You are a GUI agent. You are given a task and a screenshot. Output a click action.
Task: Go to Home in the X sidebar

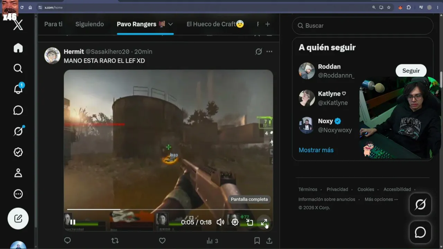[x=18, y=48]
